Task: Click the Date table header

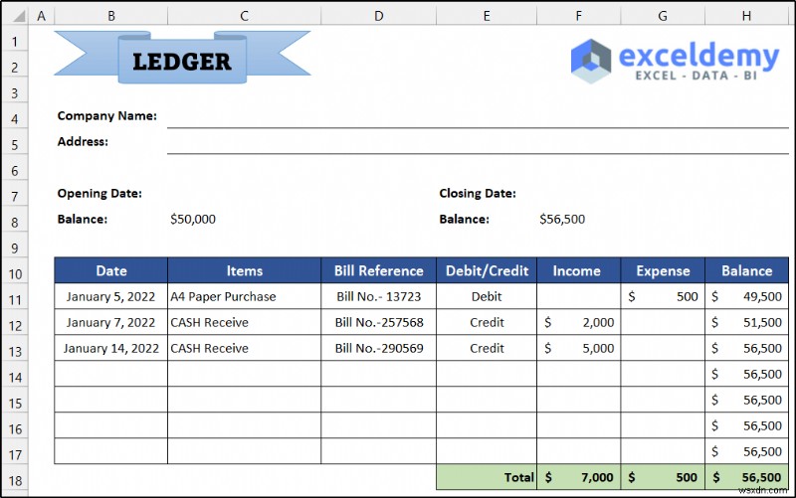Action: 111,270
